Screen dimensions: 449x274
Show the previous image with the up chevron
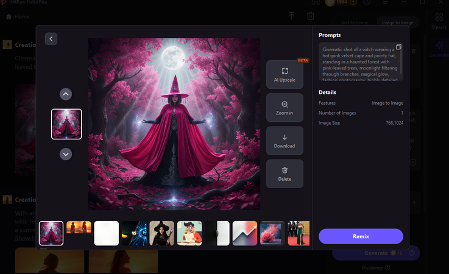[66, 94]
